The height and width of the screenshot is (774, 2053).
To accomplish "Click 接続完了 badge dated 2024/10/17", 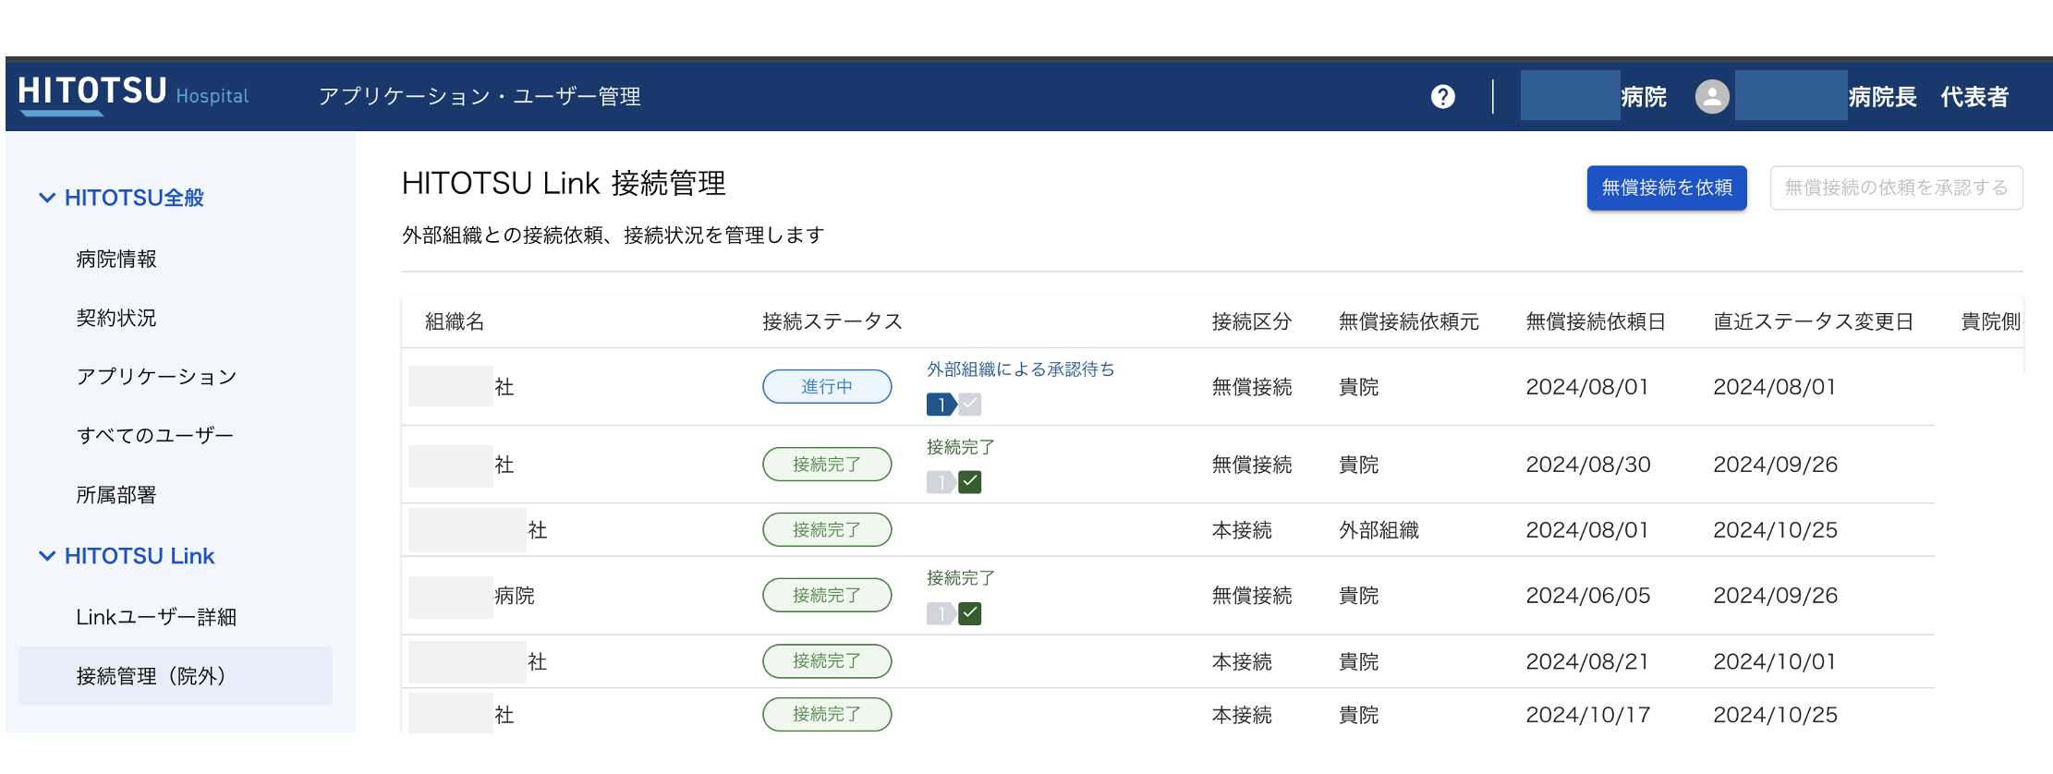I will click(826, 714).
